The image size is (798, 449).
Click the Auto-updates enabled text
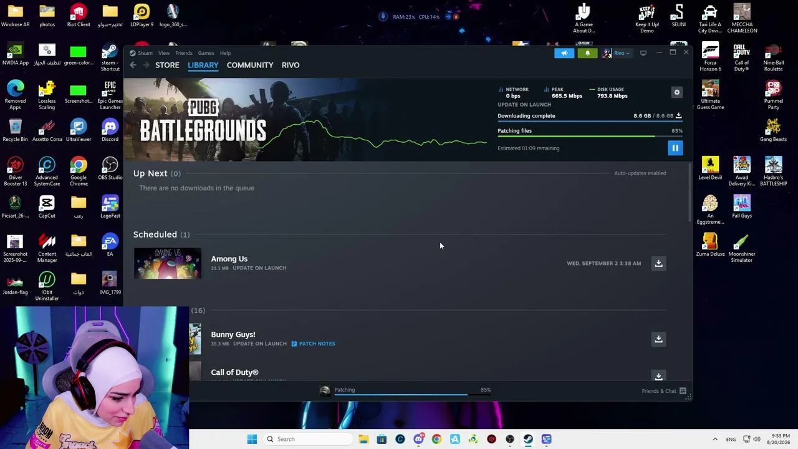coord(640,173)
